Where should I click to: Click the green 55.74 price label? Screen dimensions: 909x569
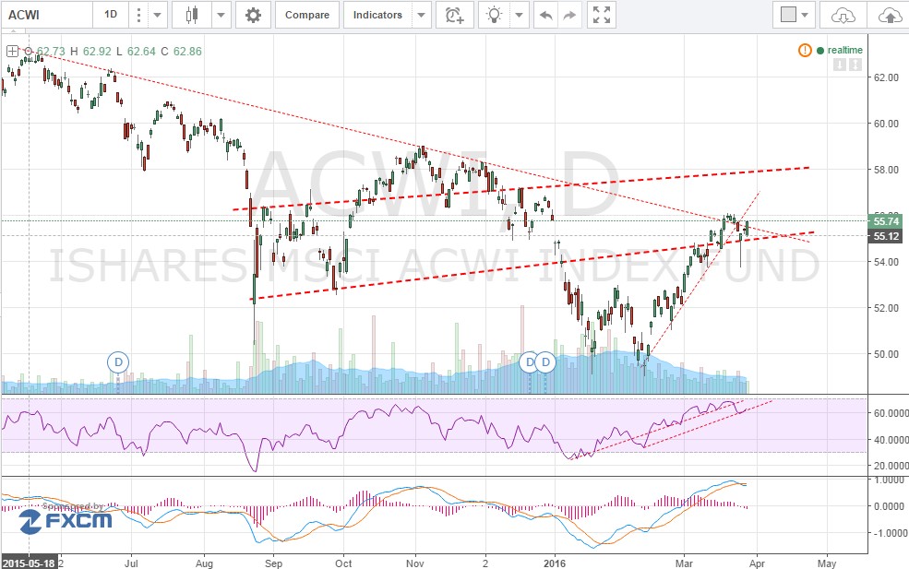click(x=886, y=220)
